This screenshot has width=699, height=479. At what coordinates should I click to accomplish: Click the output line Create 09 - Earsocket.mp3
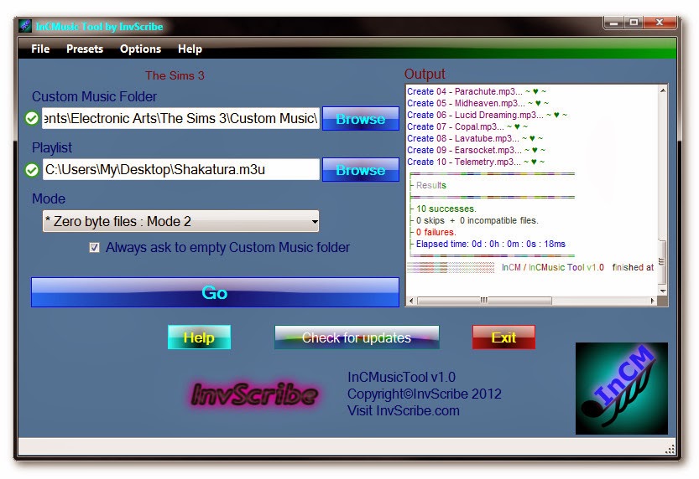pyautogui.click(x=476, y=150)
